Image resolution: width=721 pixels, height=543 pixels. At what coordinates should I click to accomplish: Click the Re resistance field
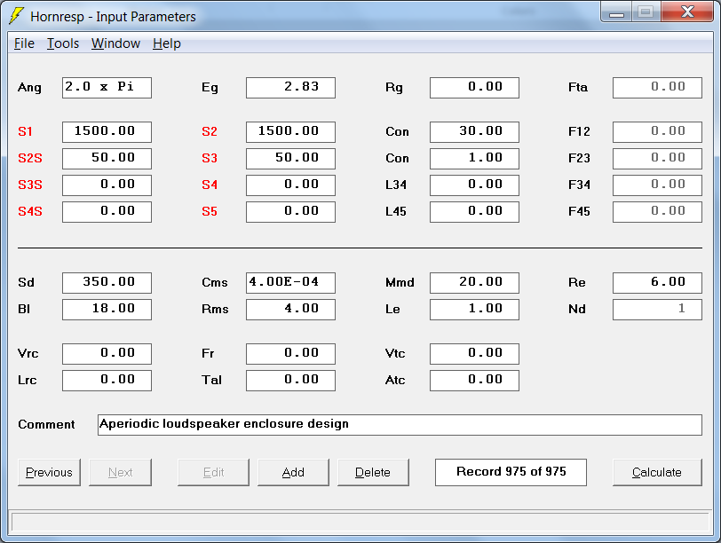click(657, 282)
